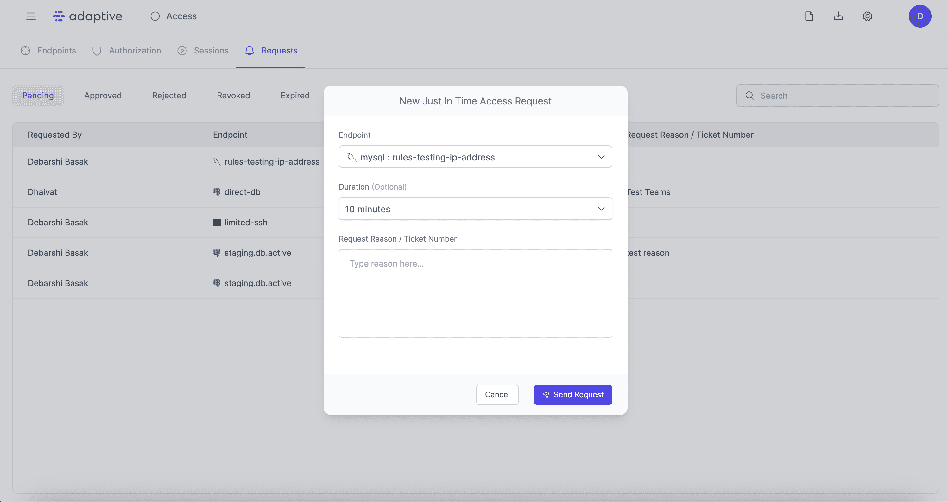948x502 pixels.
Task: Click the Request Reason / Ticket Number column header
Action: point(690,135)
